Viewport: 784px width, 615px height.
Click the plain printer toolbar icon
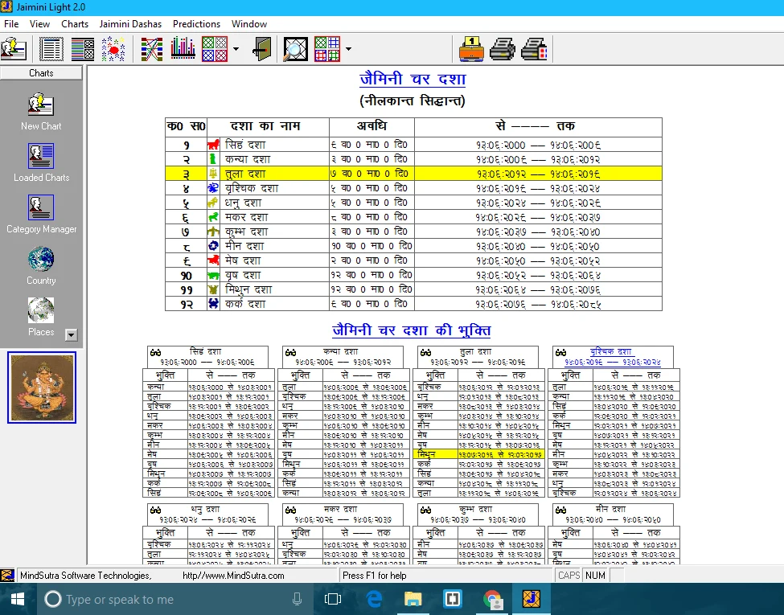(503, 49)
